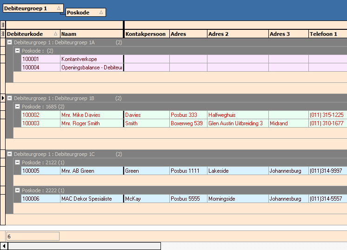Click the Debiteurgroep 1 grouping box
The height and width of the screenshot is (250, 347).
(32, 8)
